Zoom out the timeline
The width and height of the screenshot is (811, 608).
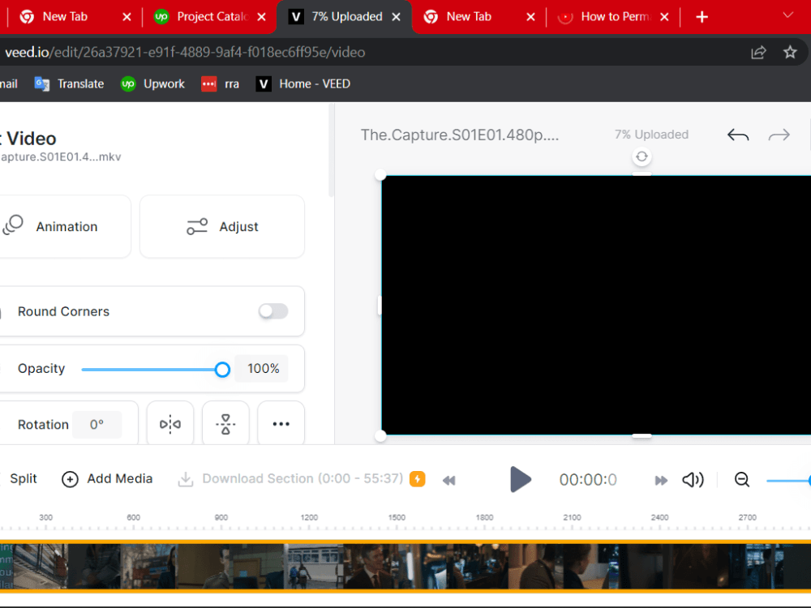coord(742,480)
